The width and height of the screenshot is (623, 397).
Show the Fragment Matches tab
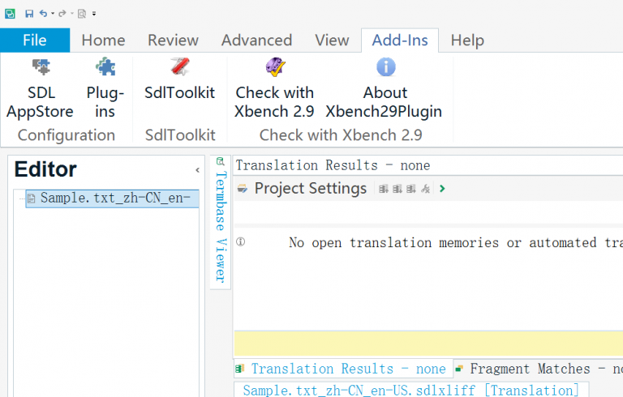(x=537, y=369)
